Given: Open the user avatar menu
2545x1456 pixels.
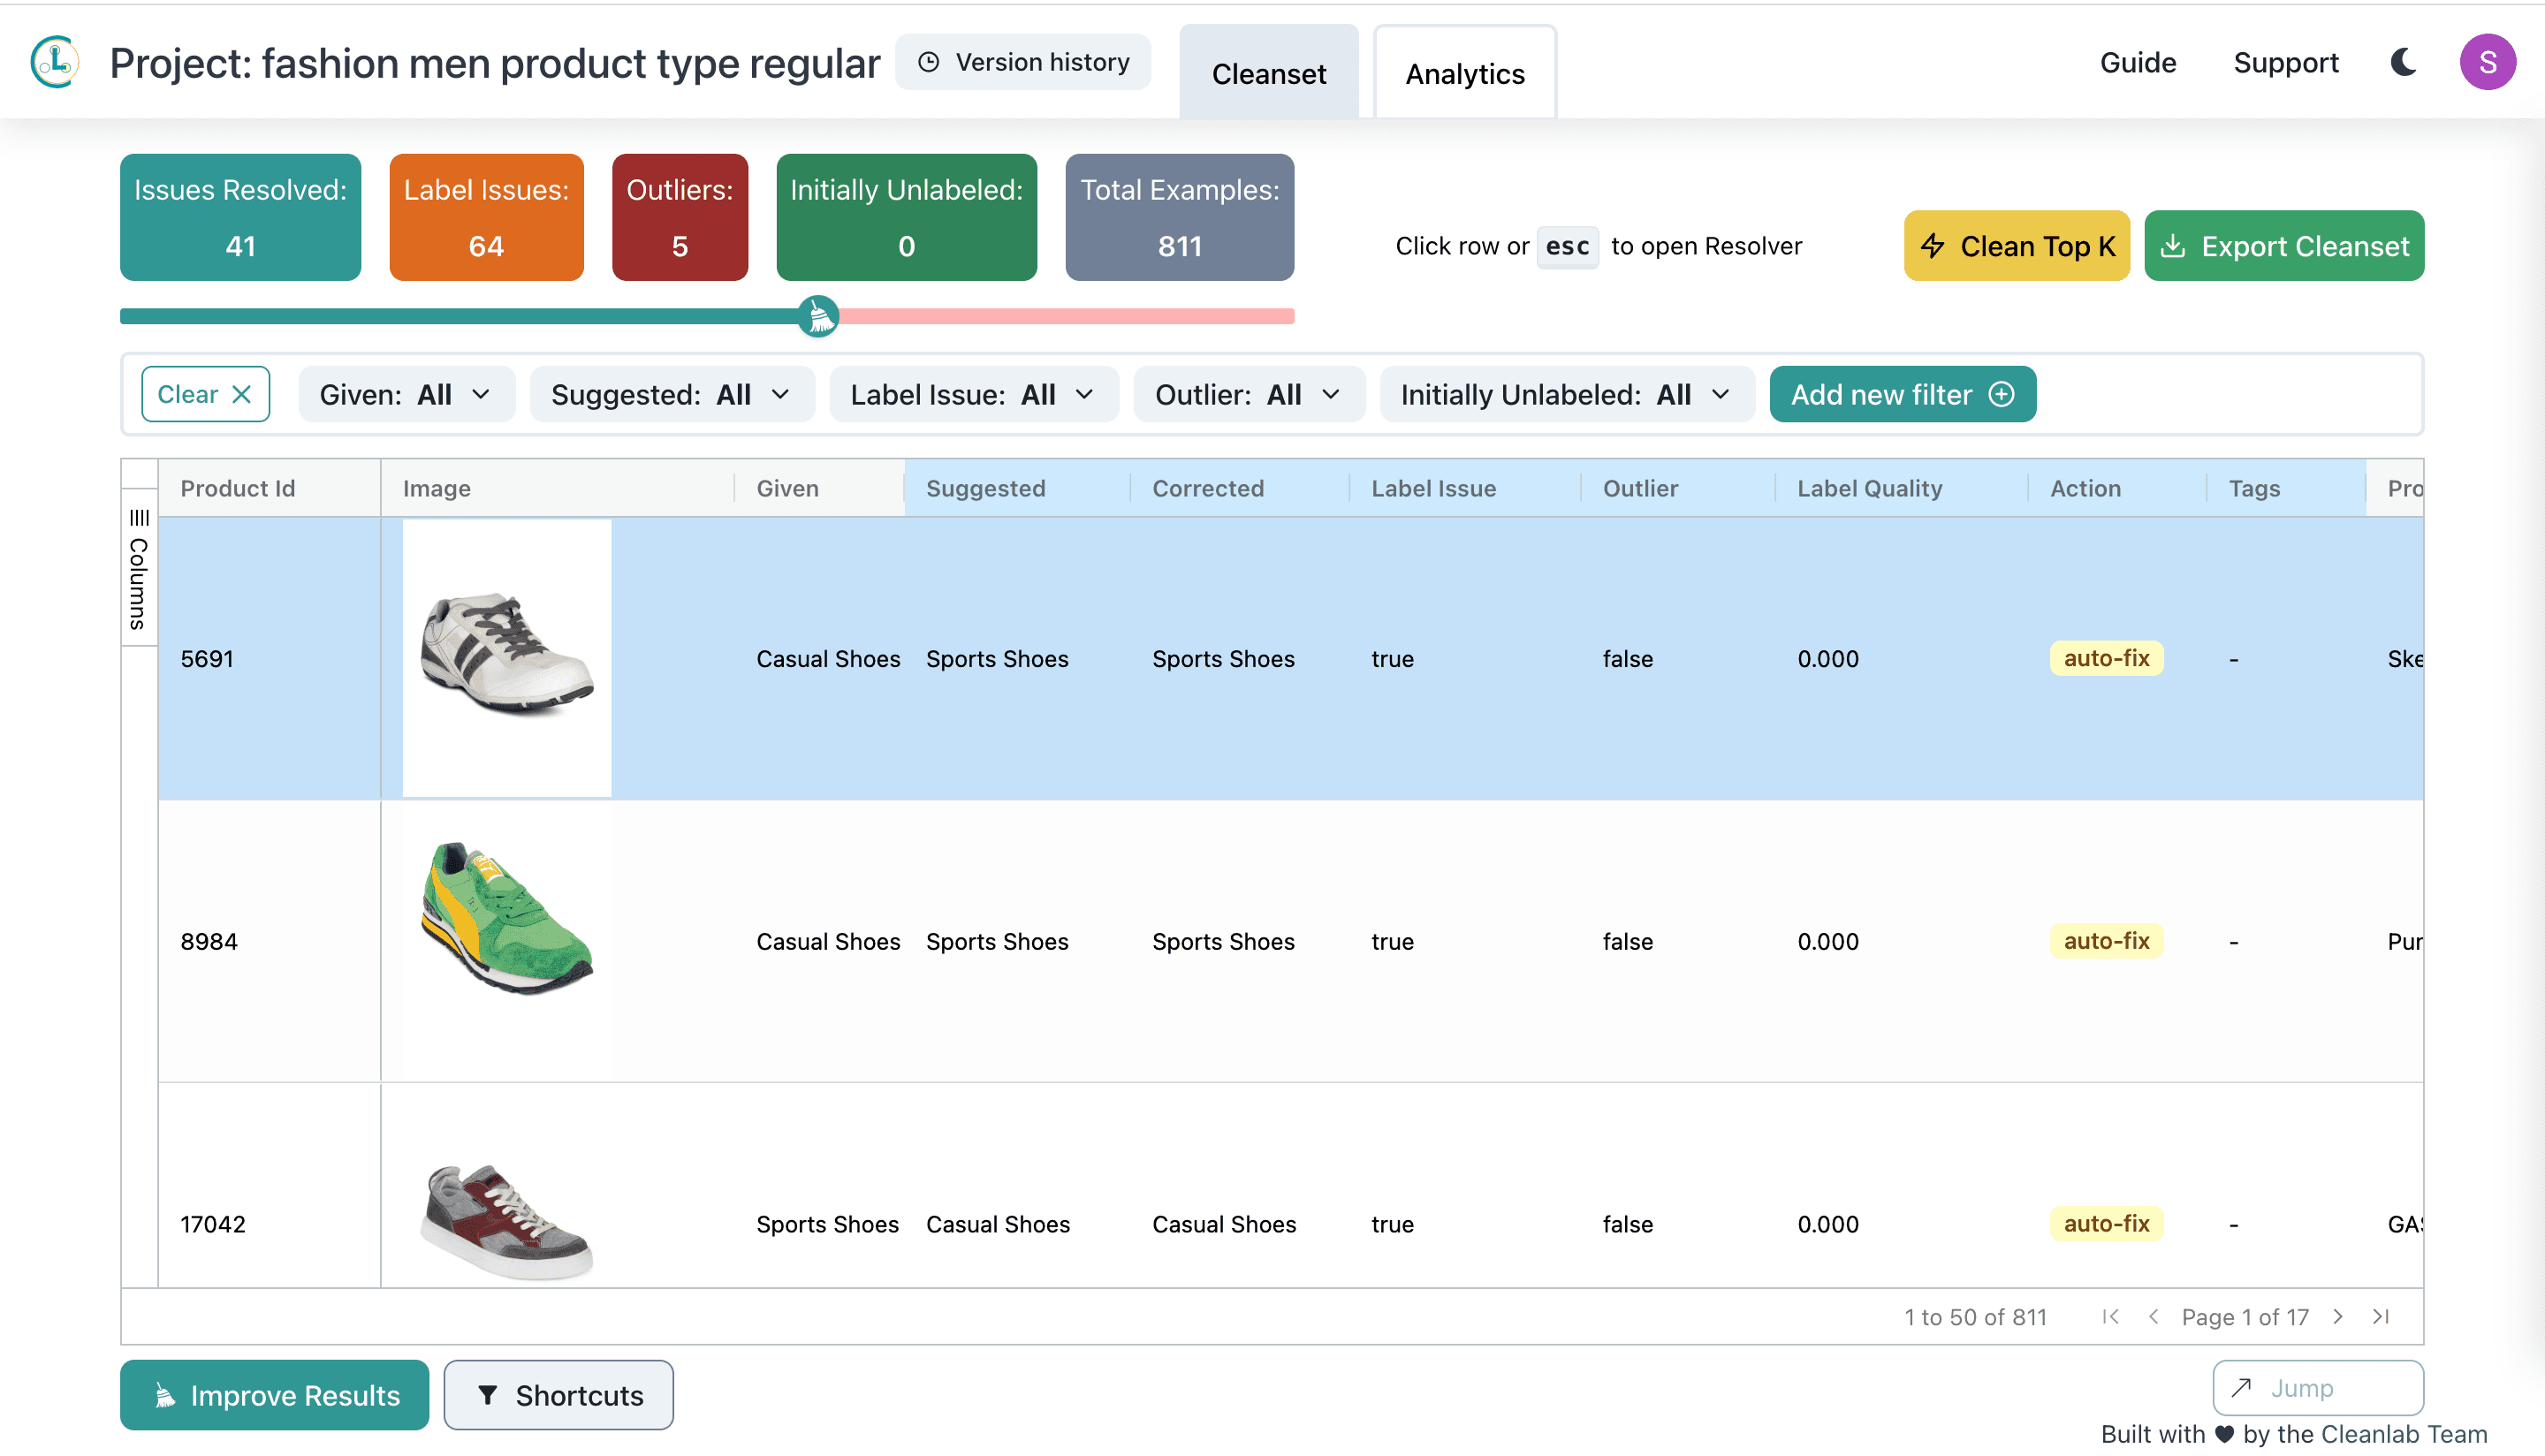Looking at the screenshot, I should (2489, 62).
